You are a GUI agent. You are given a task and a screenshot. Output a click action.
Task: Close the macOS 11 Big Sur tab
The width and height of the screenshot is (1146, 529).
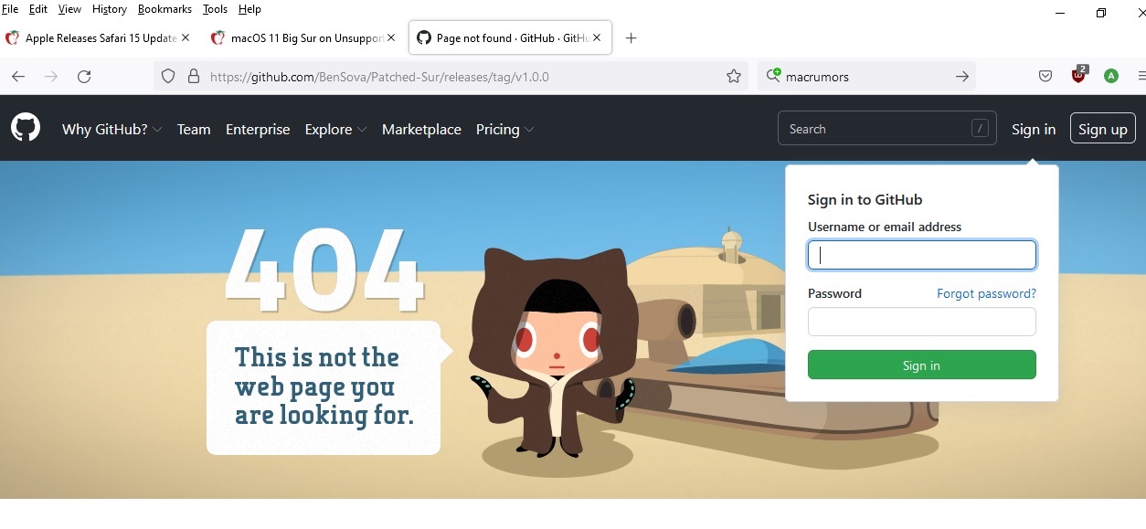[392, 38]
